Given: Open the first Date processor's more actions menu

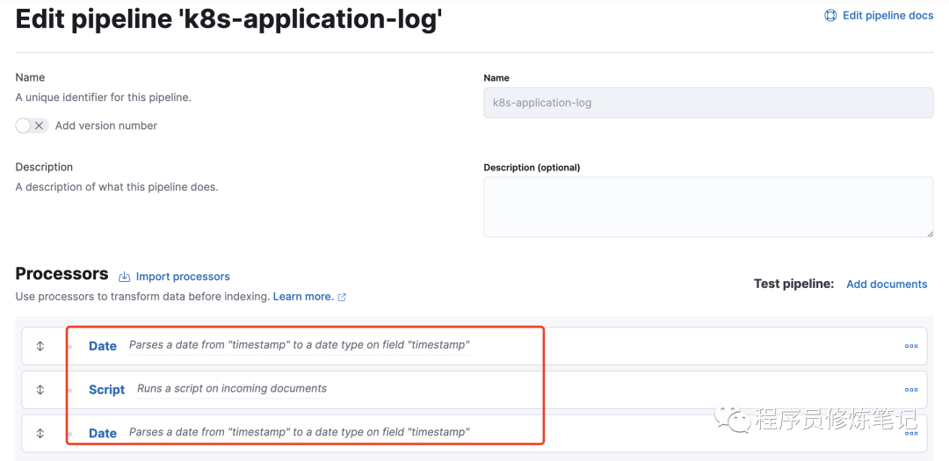Looking at the screenshot, I should click(910, 346).
